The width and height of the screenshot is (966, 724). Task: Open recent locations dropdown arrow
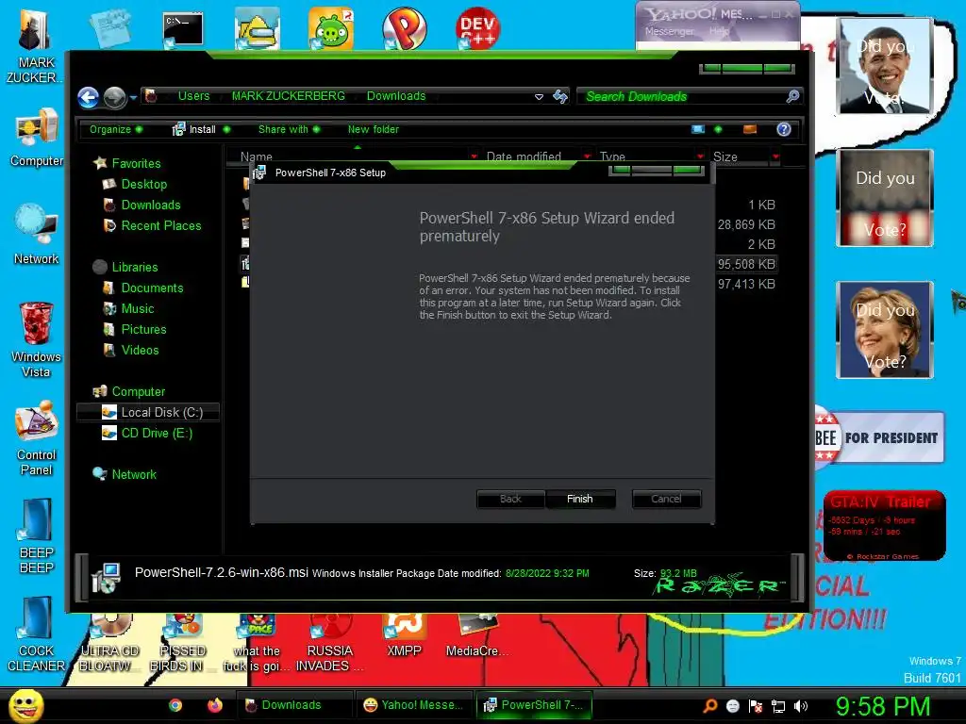(x=133, y=97)
